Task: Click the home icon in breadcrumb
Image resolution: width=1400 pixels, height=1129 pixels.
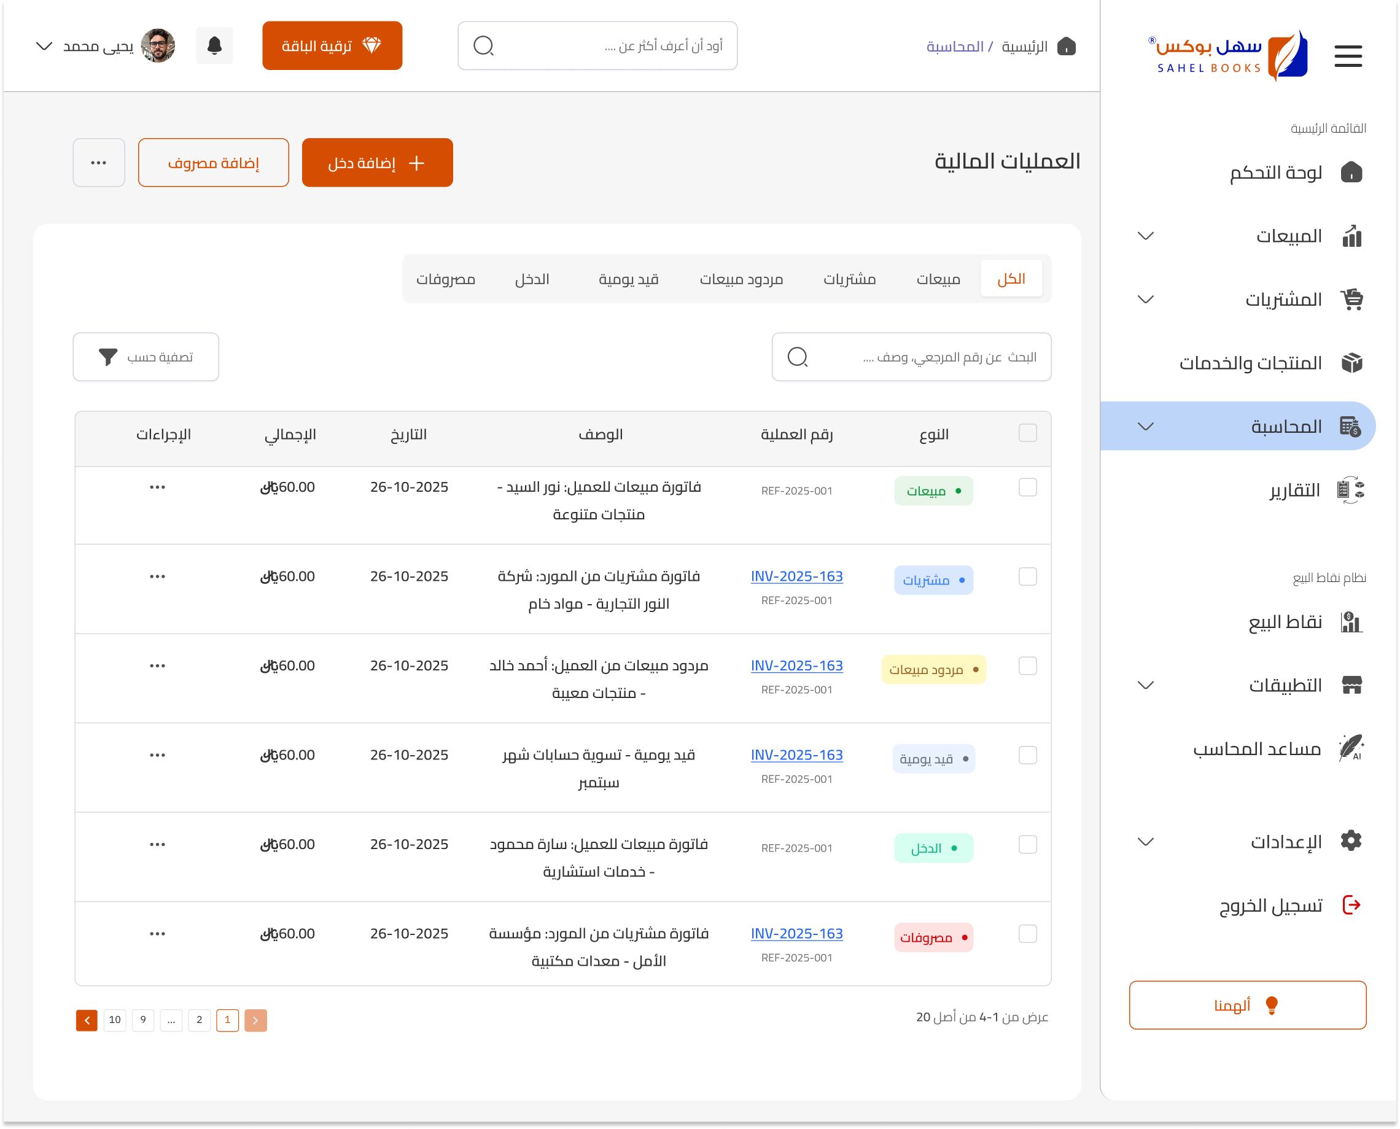Action: point(1066,46)
